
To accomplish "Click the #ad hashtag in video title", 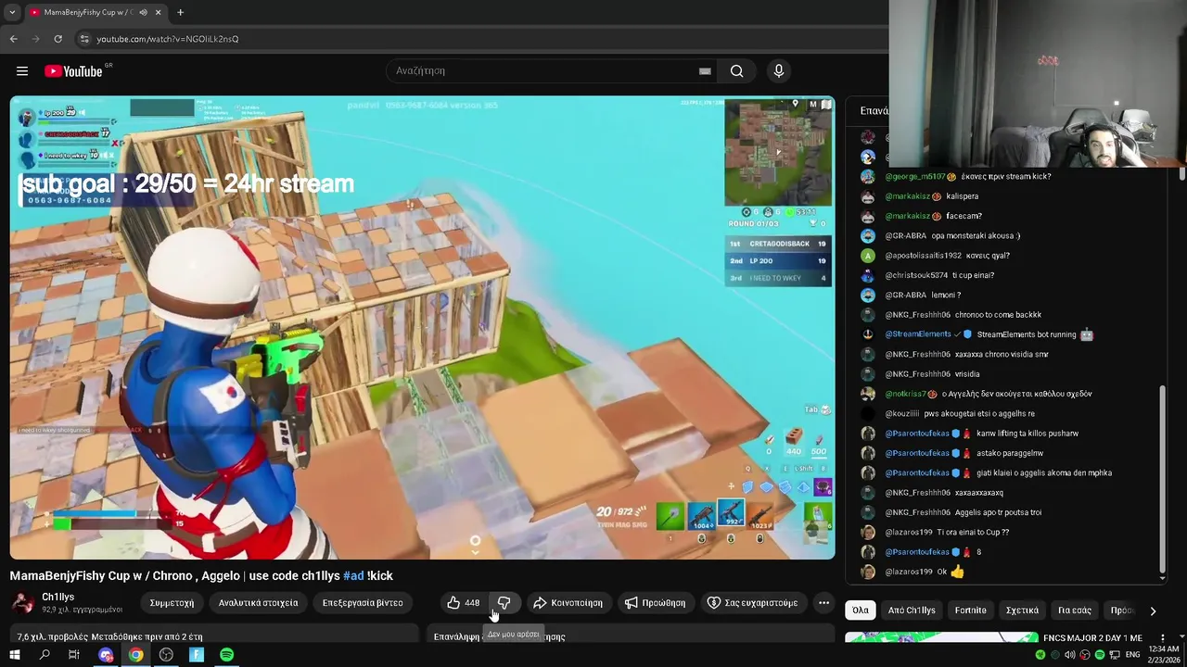I will pyautogui.click(x=353, y=576).
